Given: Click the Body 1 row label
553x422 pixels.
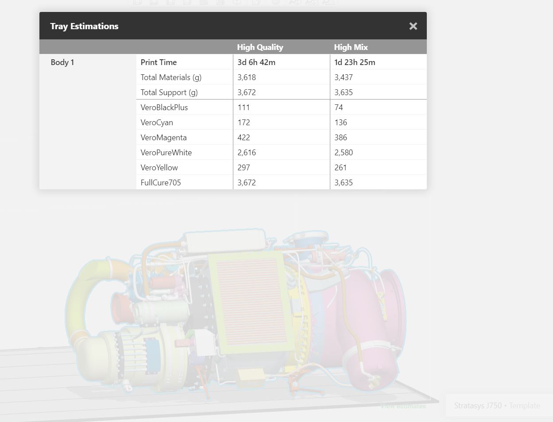Looking at the screenshot, I should pos(62,62).
